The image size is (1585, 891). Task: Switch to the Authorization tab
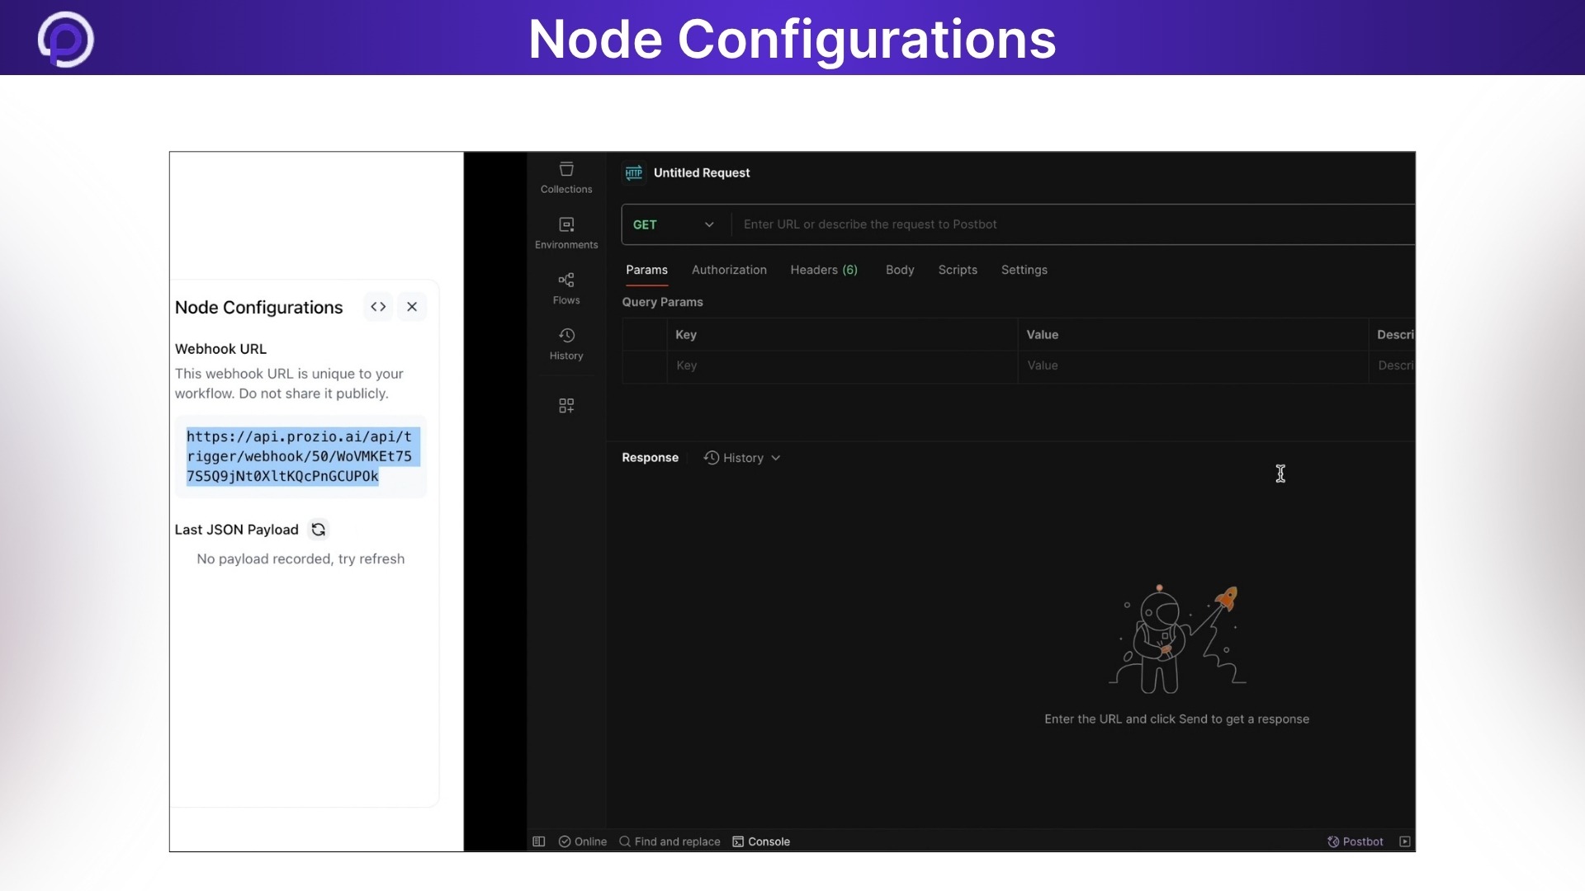click(x=729, y=270)
